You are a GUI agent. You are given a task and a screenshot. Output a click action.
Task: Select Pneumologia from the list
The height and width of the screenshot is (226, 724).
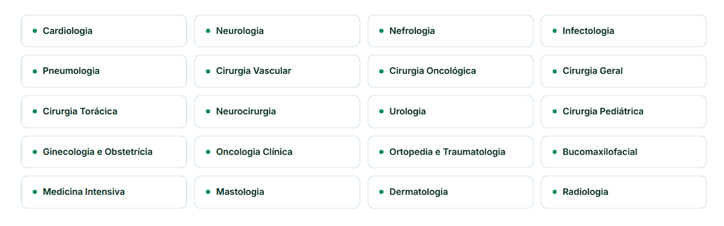pos(104,71)
